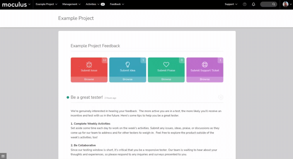Browse submitted ideas
Viewport: 293px width, 159px height.
point(128,79)
